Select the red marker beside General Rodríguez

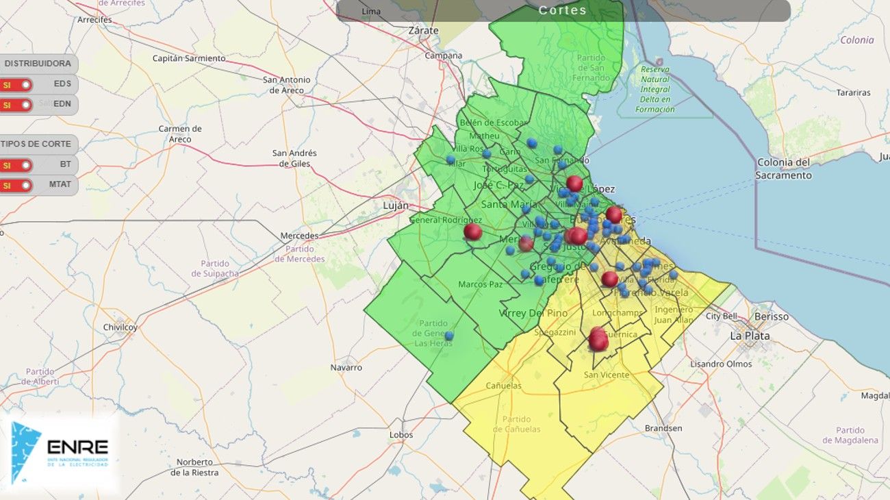472,232
